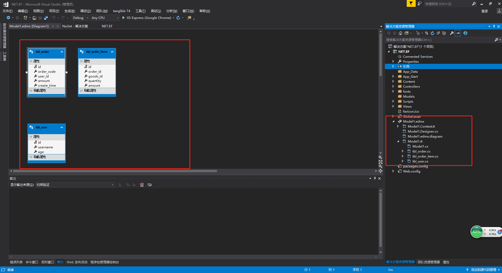502x273 pixels.
Task: Click zoom out icon beside diagram scrollbar
Action: click(x=380, y=166)
